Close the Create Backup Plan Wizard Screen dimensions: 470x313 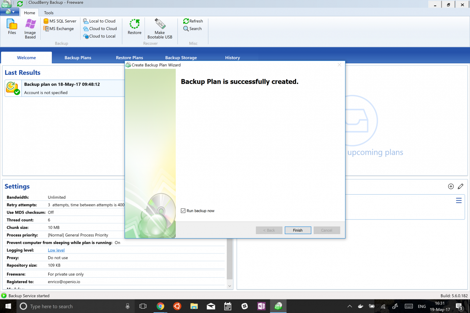[339, 65]
